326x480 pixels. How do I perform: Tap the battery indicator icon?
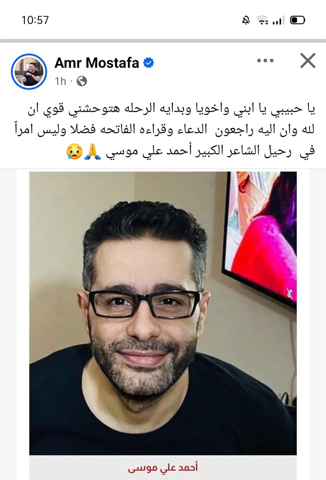[297, 20]
